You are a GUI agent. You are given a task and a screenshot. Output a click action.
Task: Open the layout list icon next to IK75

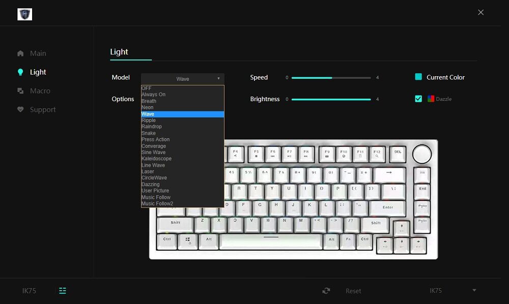[x=62, y=291]
